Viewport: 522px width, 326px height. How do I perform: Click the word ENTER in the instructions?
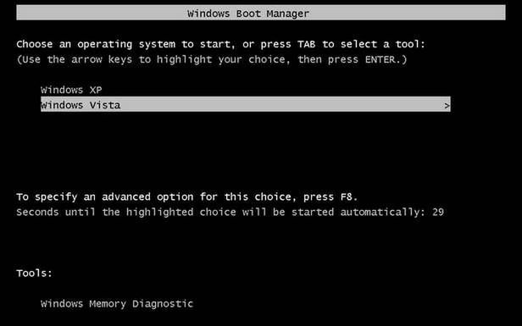pos(380,60)
